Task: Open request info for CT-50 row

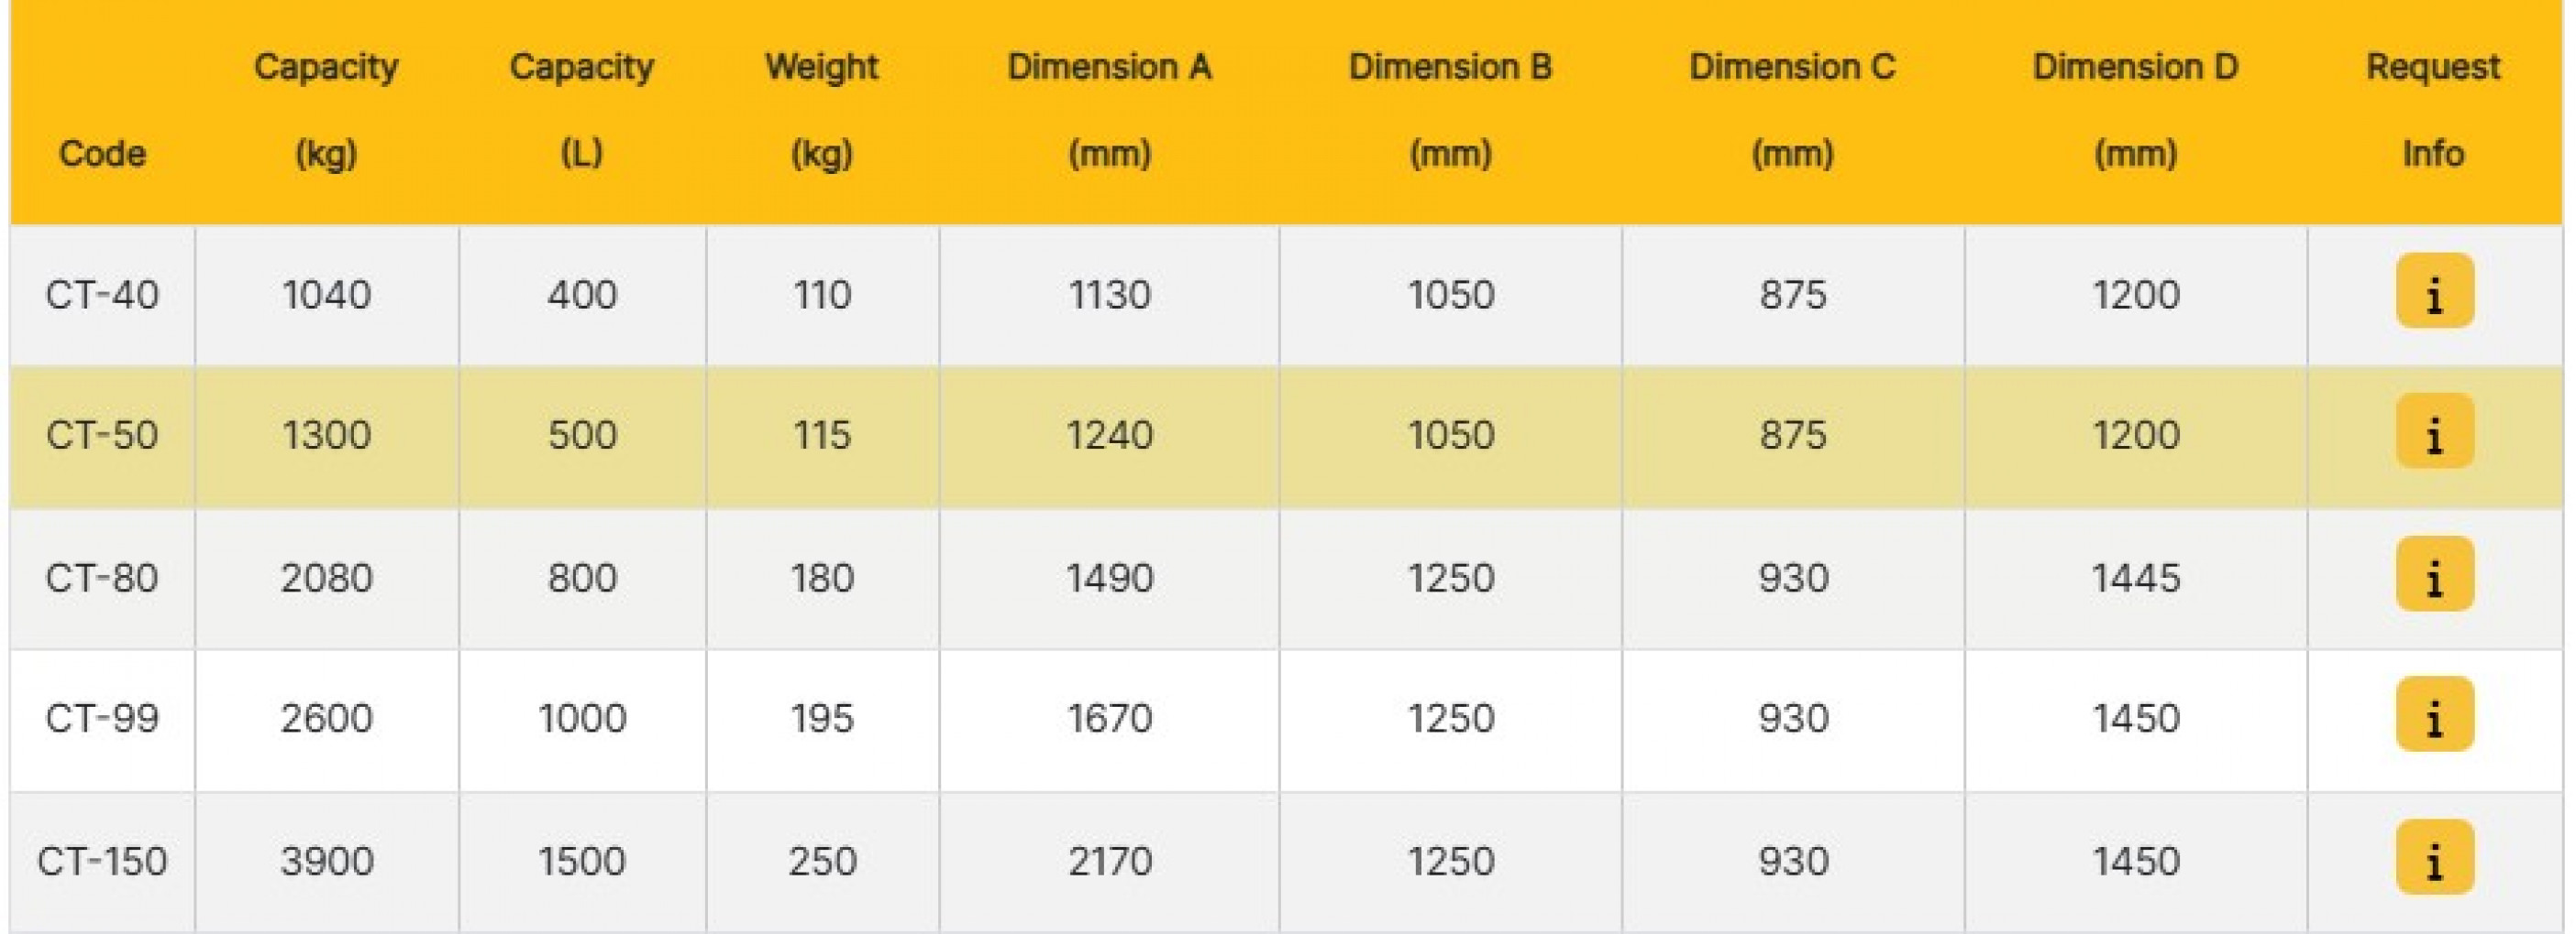Action: (x=2434, y=432)
